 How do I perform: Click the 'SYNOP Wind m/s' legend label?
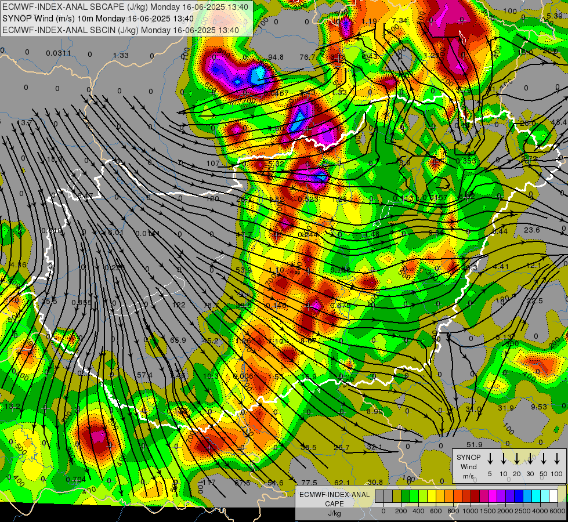(x=468, y=467)
